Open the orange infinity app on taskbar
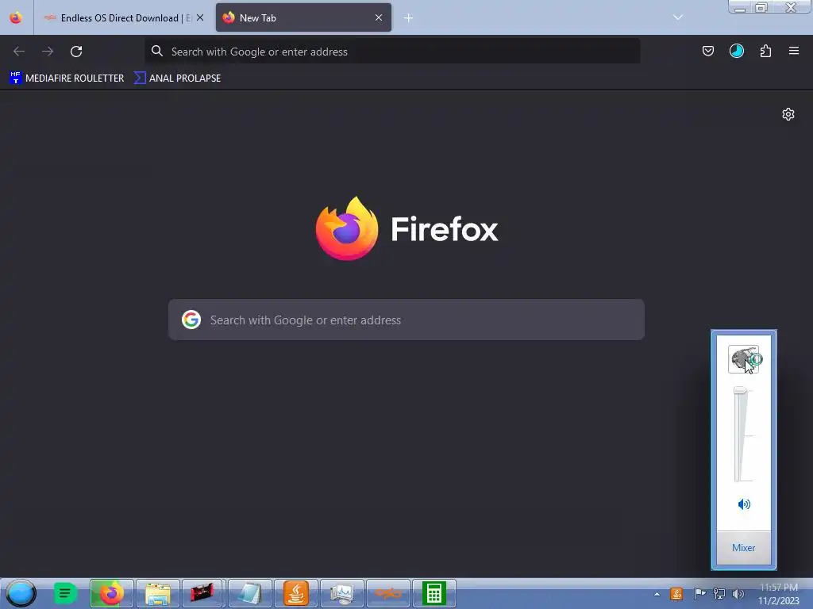 point(387,593)
